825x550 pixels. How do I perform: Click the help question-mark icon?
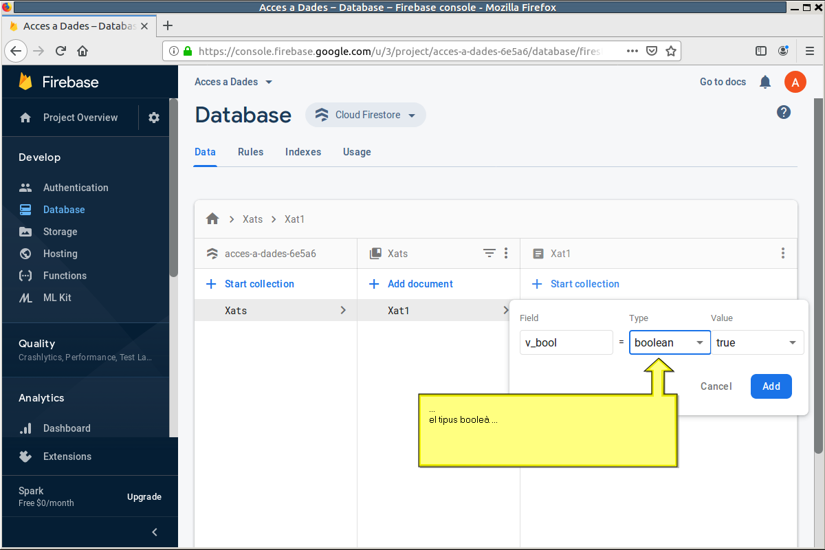pyautogui.click(x=784, y=112)
